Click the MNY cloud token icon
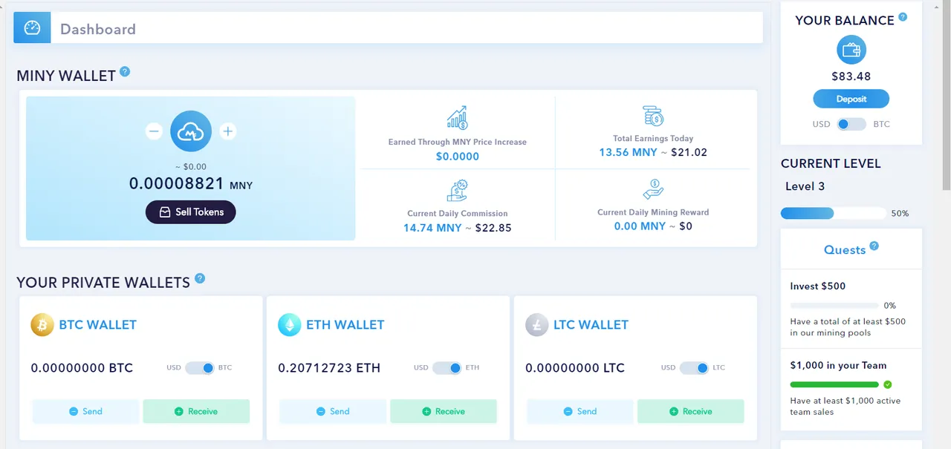 pos(191,131)
